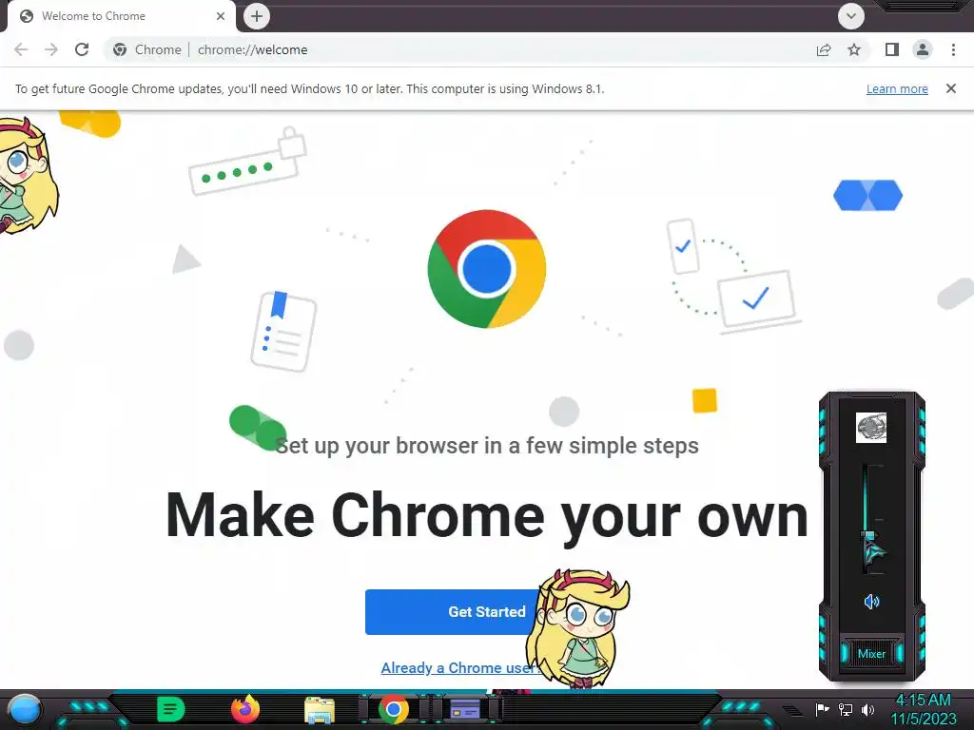Open a new tab with plus button

(257, 16)
